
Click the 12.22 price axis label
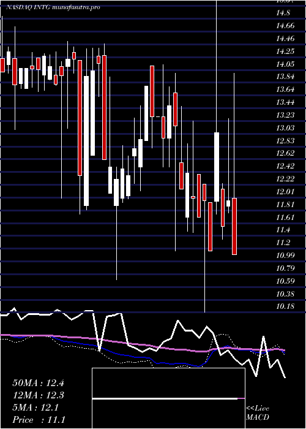click(286, 179)
